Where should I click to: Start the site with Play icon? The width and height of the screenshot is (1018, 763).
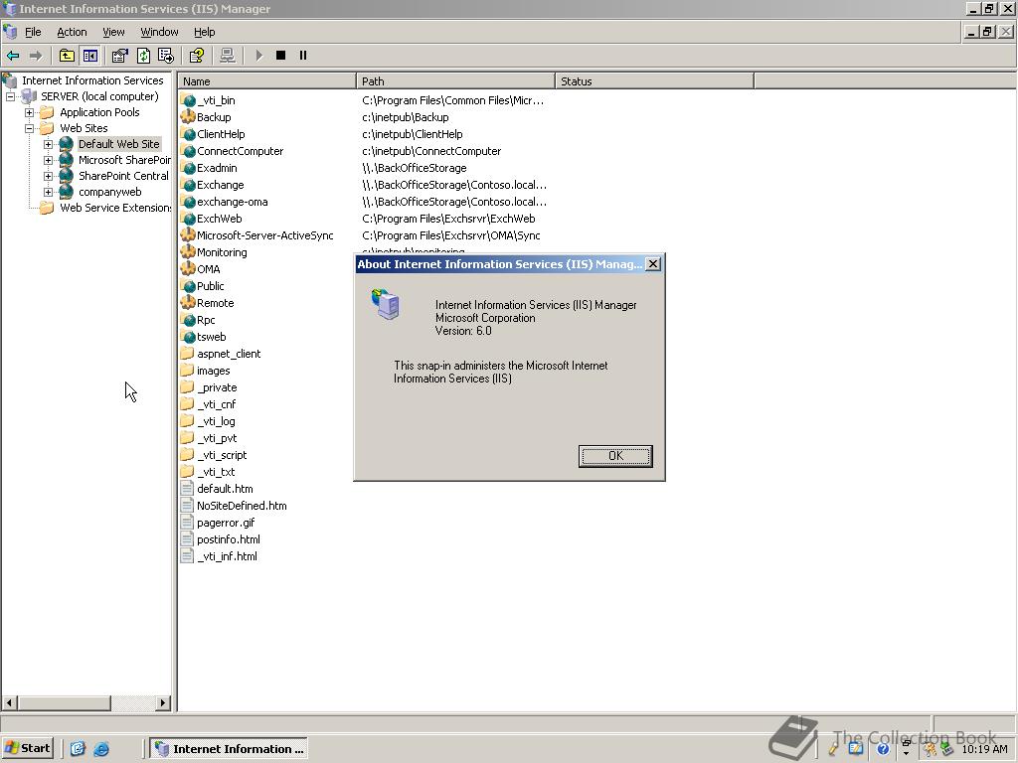(259, 56)
